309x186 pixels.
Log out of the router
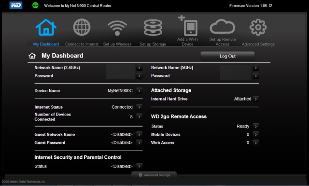(x=227, y=56)
